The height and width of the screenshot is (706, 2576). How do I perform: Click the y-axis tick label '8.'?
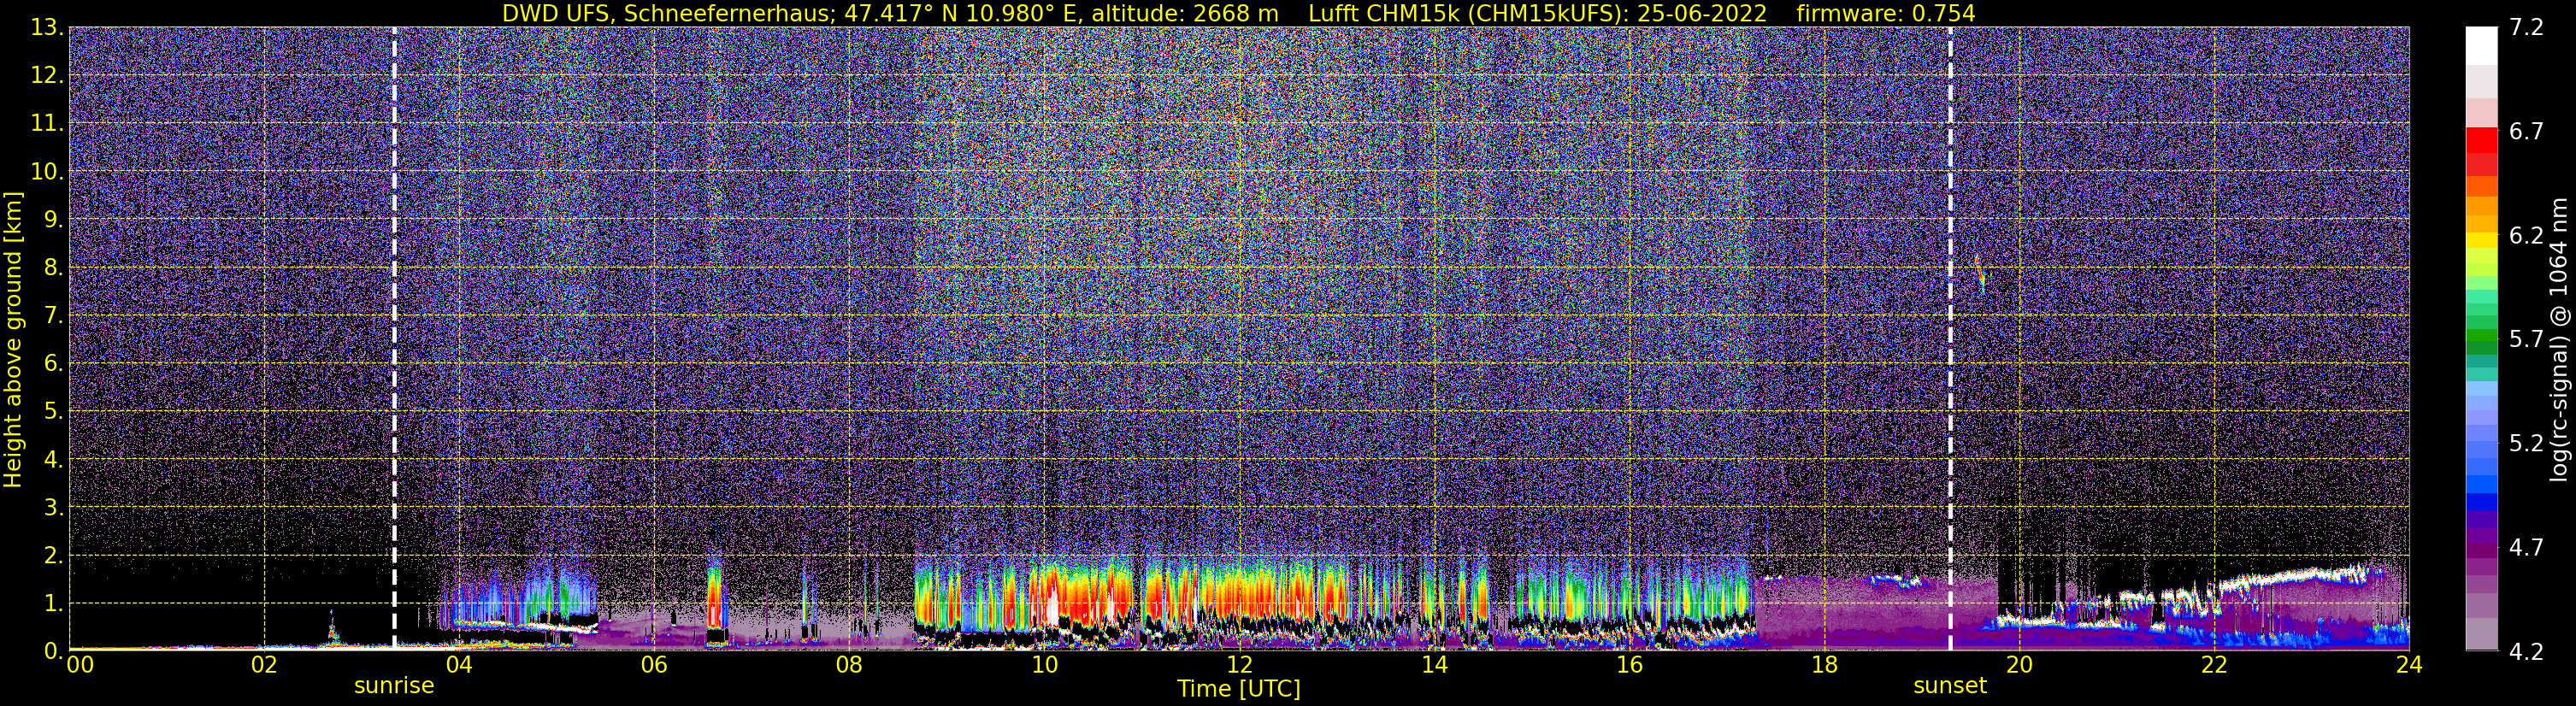[x=53, y=268]
